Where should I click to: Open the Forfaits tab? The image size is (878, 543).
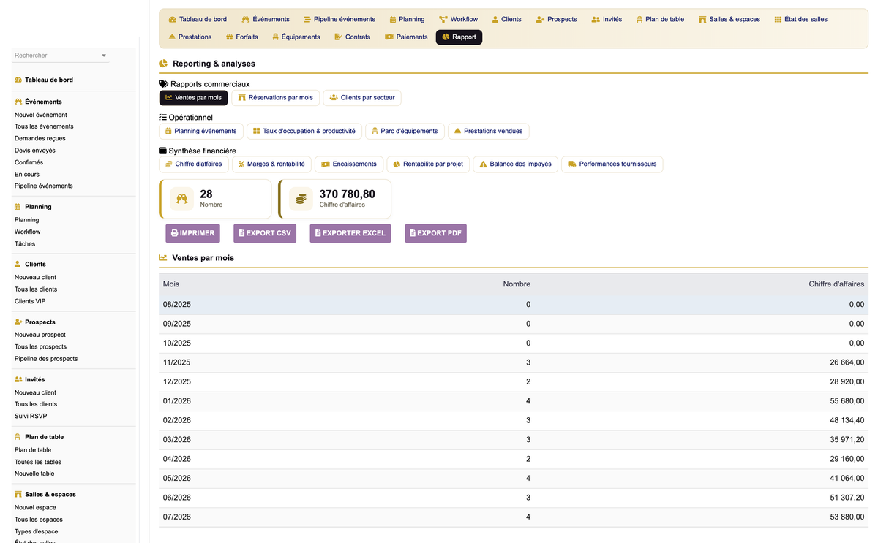[x=241, y=37]
